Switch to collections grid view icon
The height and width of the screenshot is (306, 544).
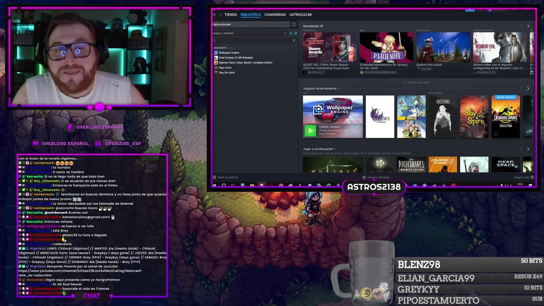[x=294, y=24]
